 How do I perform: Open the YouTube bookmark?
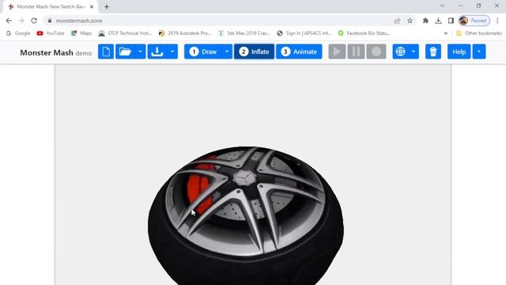click(x=51, y=33)
